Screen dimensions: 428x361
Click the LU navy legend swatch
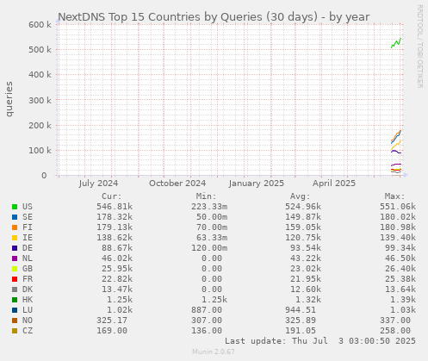pos(15,310)
